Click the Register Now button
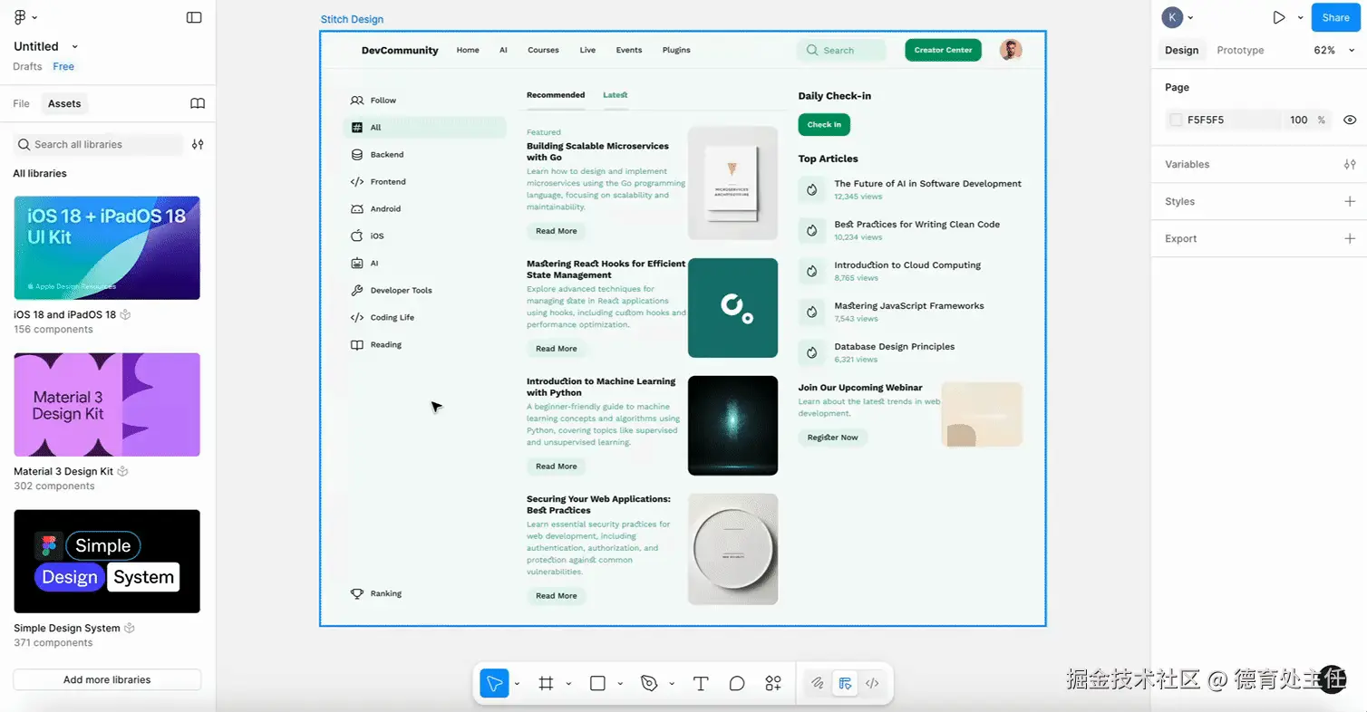1367x712 pixels. point(832,438)
